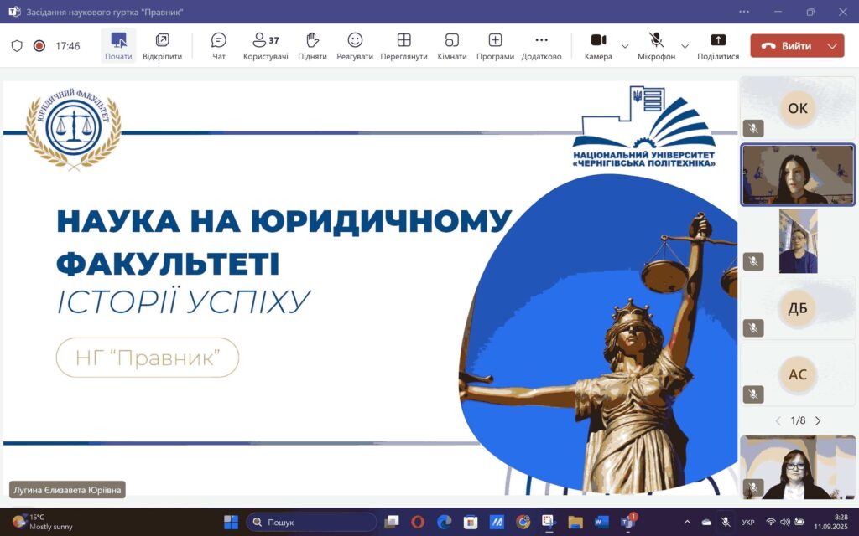The image size is (859, 536).
Task: Expand the Вийти leave options arrow
Action: coord(833,46)
